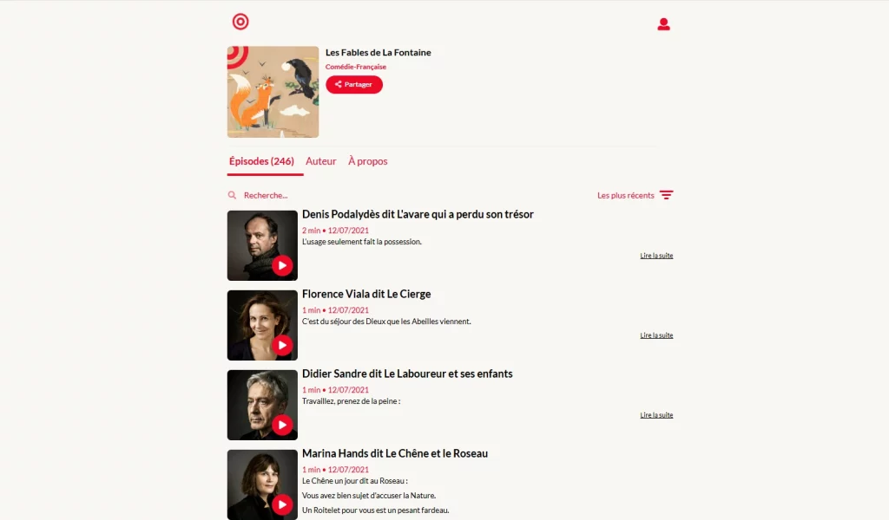Switch to the Auteur tab
Screen dimensions: 889x520
point(321,161)
